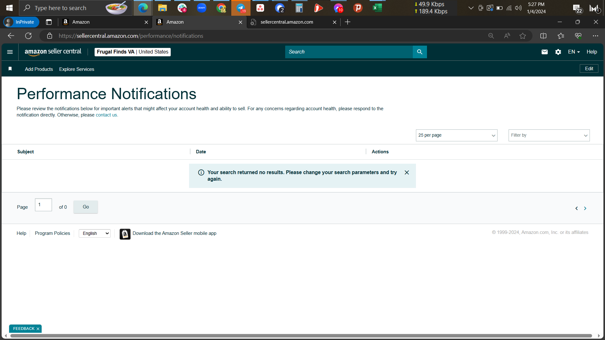The width and height of the screenshot is (605, 340).
Task: Open browser essentials heart icon
Action: pyautogui.click(x=578, y=36)
